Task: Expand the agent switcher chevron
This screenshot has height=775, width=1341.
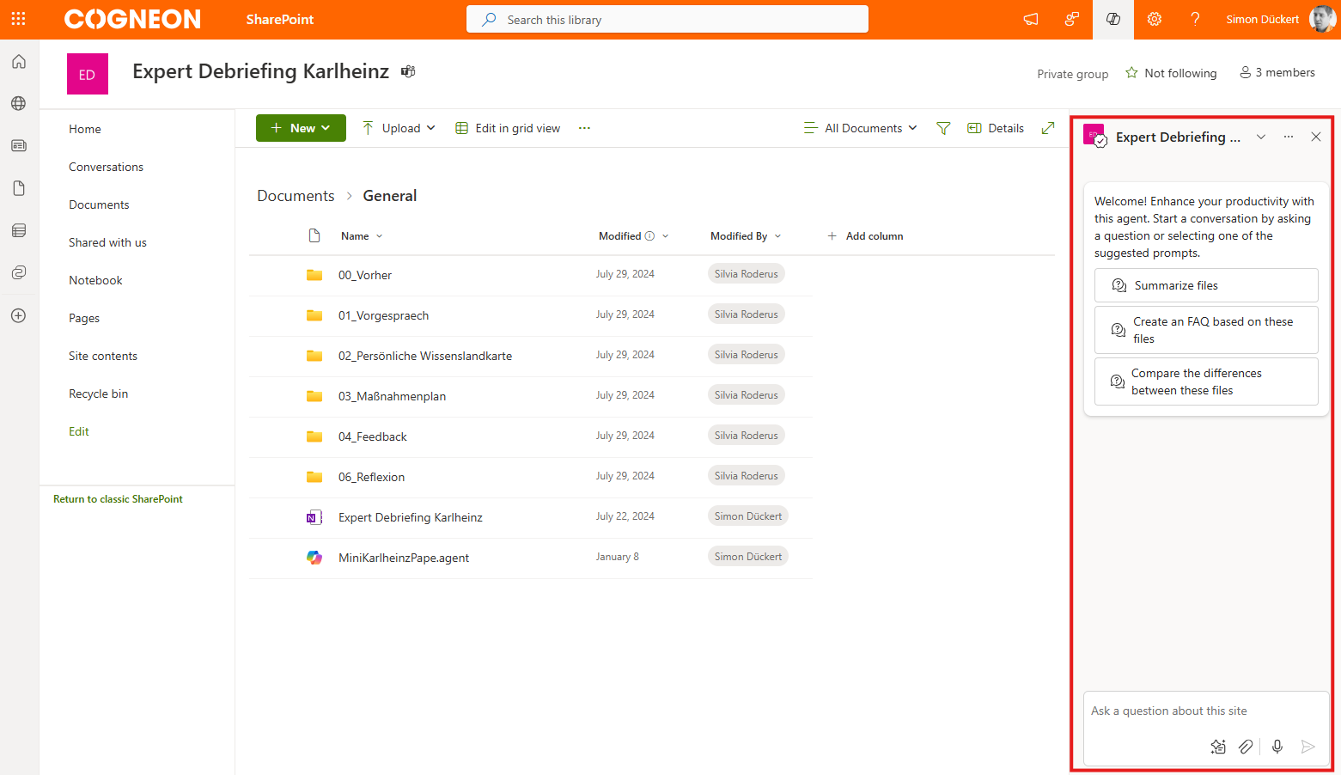Action: point(1260,137)
